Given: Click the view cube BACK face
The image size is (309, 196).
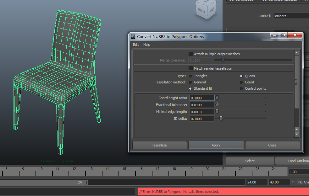Looking at the screenshot, I should pyautogui.click(x=212, y=10).
